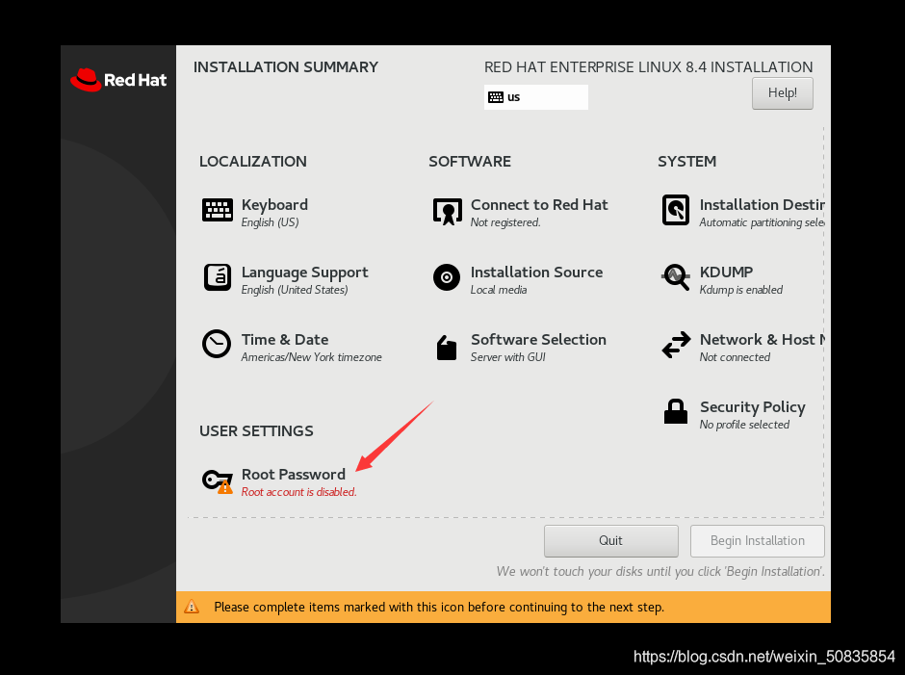Click the KDUMP magnifier icon
The image size is (905, 675).
click(x=676, y=277)
